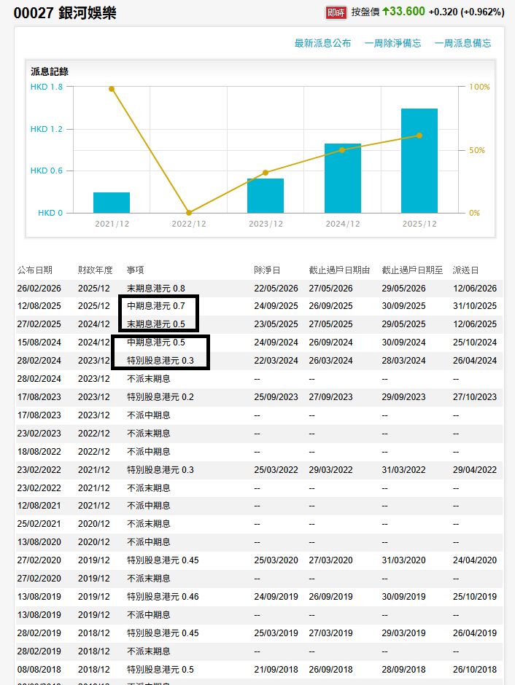Click payout ratio point at 2023/12
515x685 pixels.
266,173
